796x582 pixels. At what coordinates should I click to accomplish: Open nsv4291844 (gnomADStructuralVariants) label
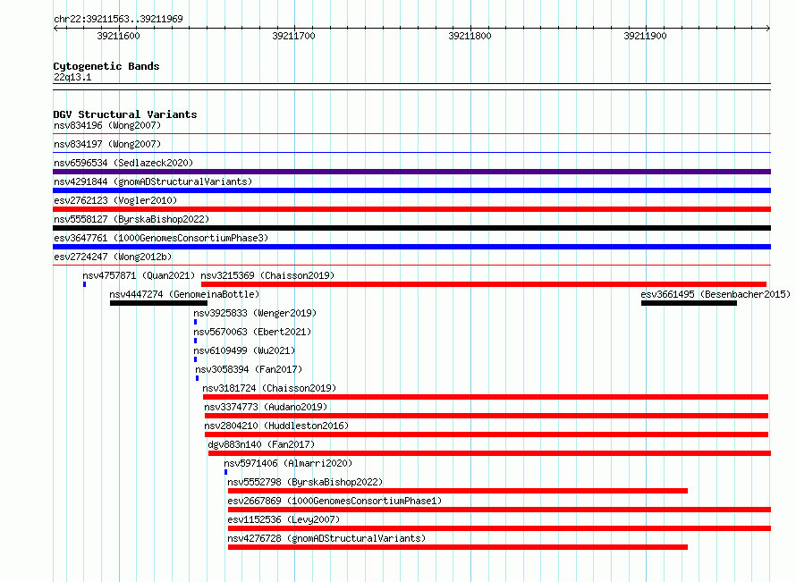tap(153, 181)
